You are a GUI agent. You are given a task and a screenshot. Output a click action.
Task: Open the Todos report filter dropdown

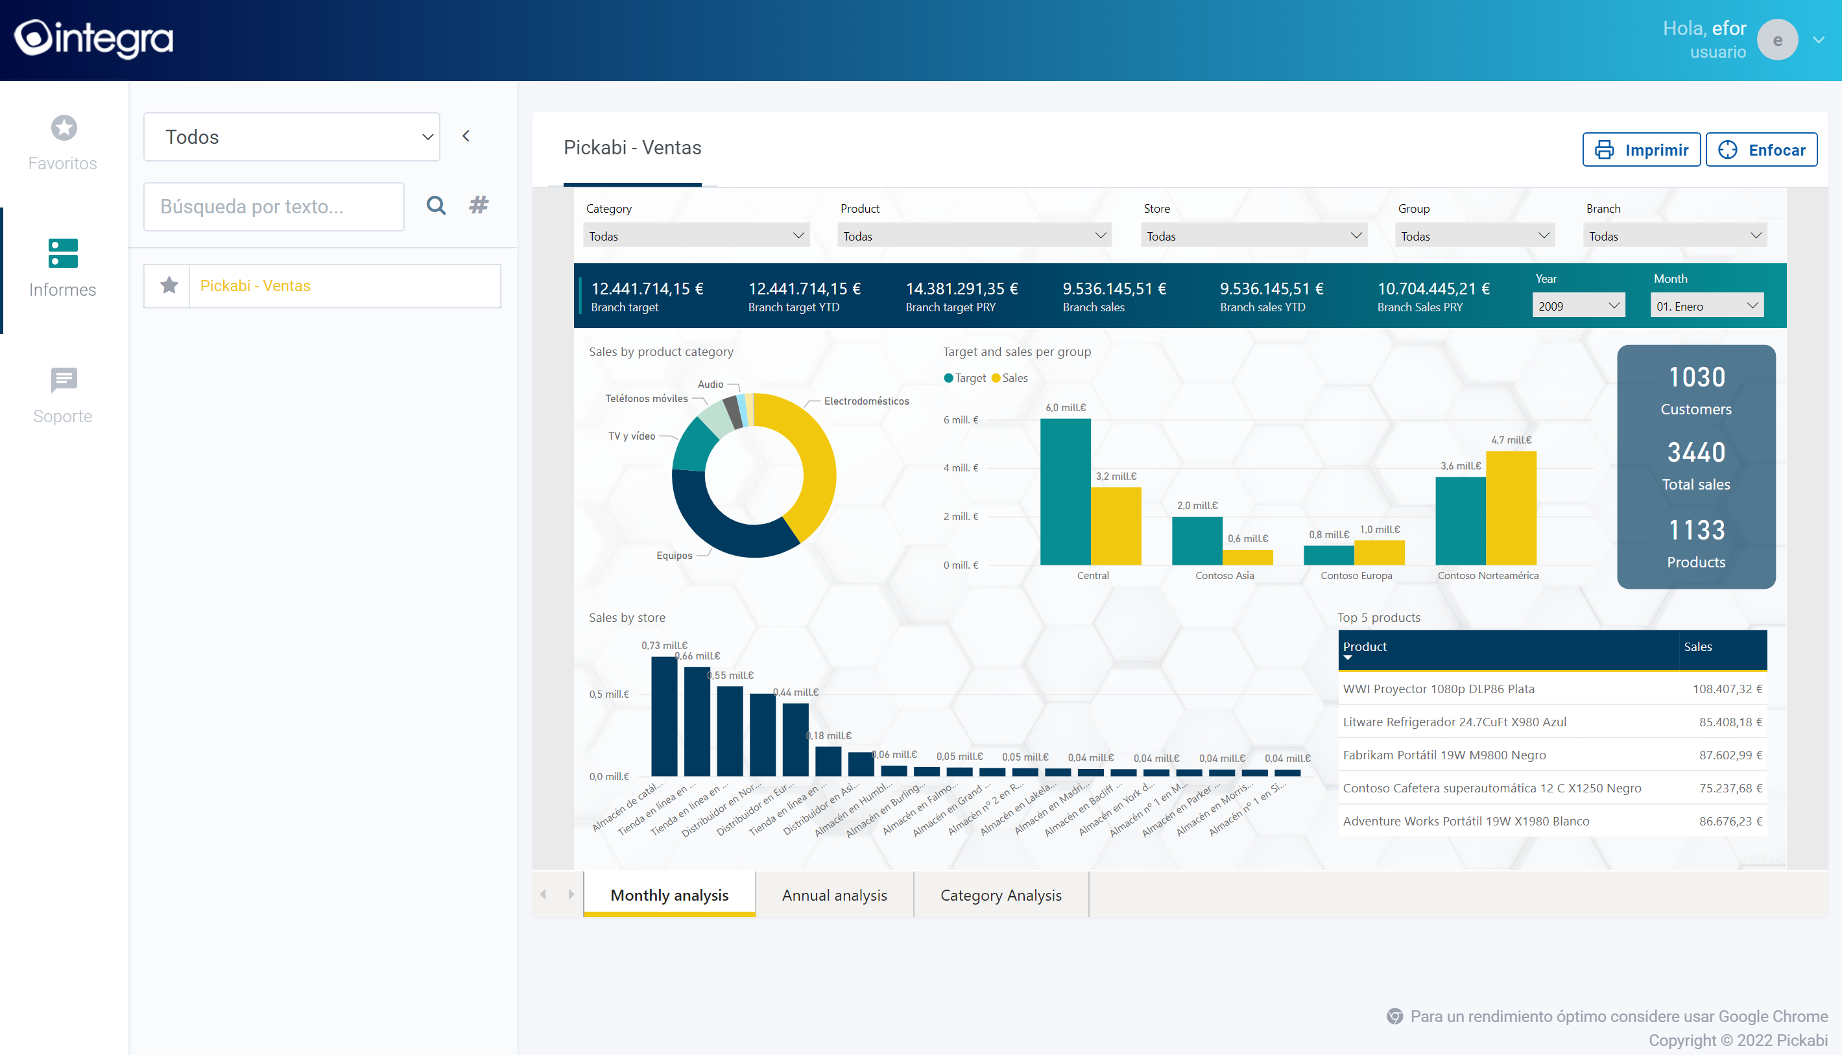292,137
